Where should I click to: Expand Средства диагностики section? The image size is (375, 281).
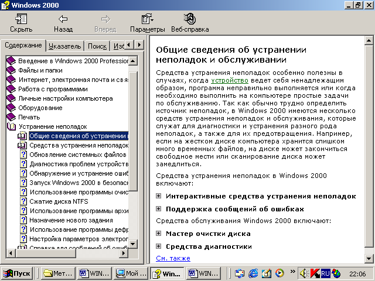coord(158,246)
